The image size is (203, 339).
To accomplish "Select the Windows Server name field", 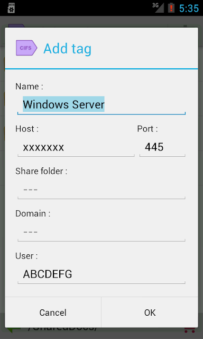I will tap(101, 105).
